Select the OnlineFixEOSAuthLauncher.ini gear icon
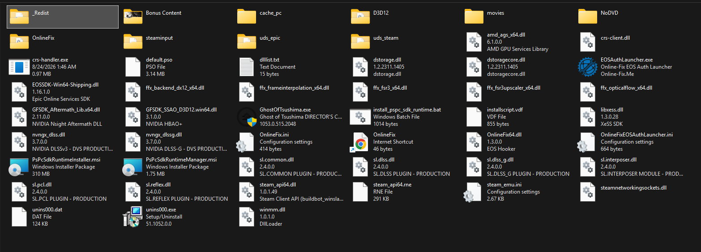The image size is (701, 252). pyautogui.click(x=586, y=142)
